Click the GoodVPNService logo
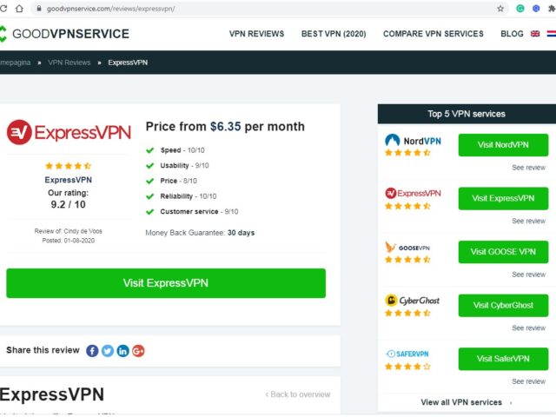This screenshot has width=556, height=417. point(65,34)
